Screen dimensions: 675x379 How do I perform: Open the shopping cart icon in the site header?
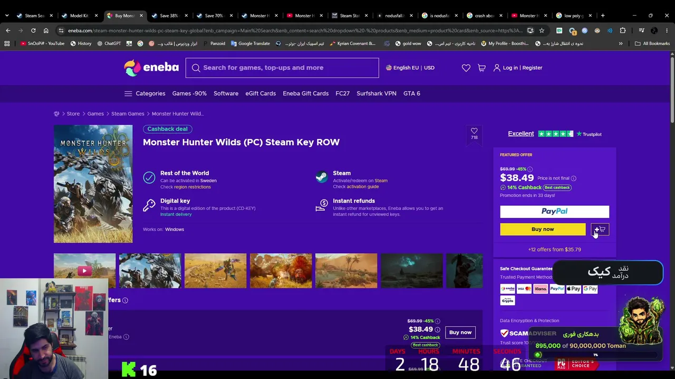[x=481, y=68]
